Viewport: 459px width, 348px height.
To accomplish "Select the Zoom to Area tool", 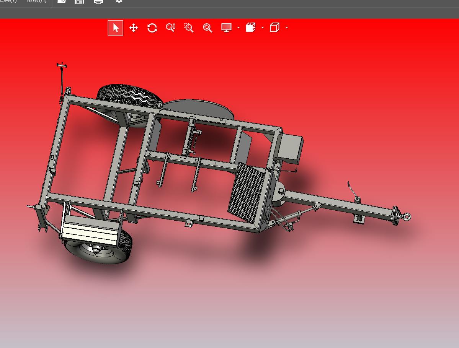I will tap(189, 28).
